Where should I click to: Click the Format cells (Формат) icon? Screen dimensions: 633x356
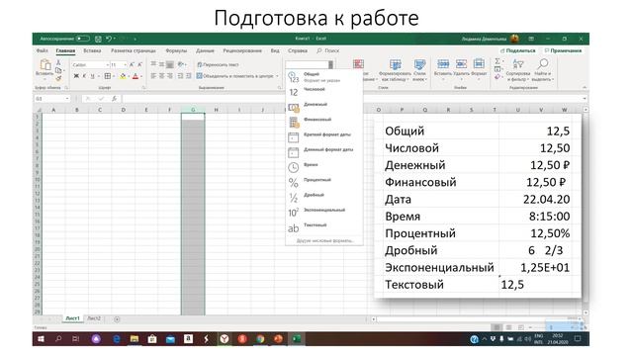tap(479, 63)
